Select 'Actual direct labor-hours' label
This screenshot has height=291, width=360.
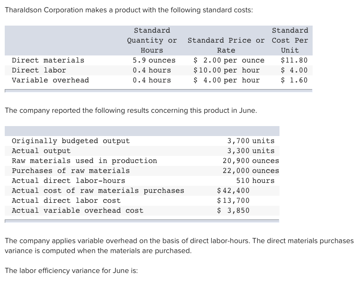coord(68,181)
